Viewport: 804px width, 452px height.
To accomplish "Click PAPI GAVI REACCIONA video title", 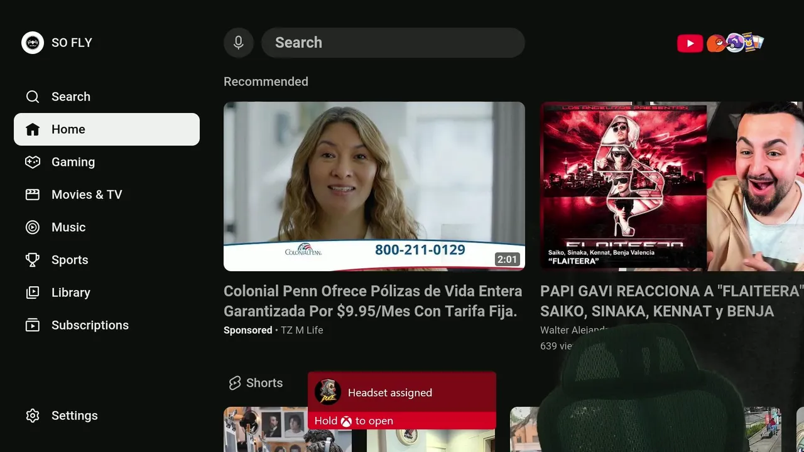I will point(671,301).
